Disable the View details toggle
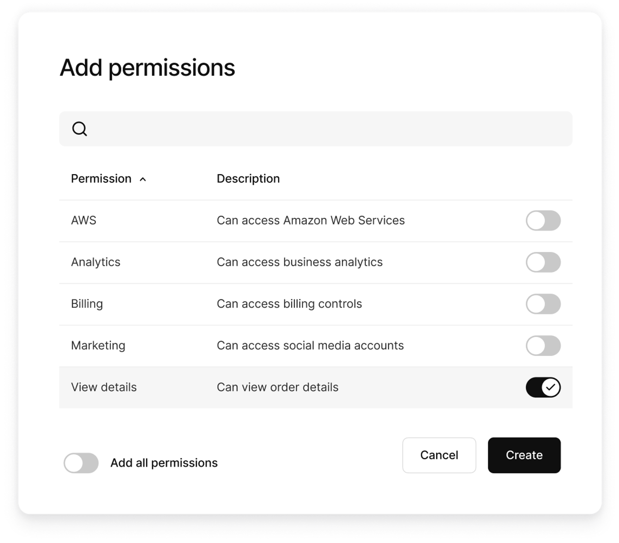This screenshot has height=543, width=619. click(543, 387)
